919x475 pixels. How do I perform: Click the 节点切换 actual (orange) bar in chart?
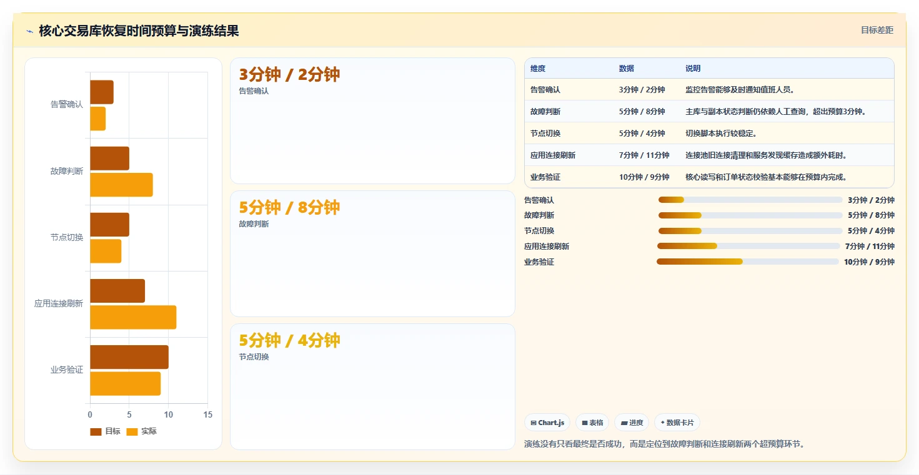tap(106, 251)
